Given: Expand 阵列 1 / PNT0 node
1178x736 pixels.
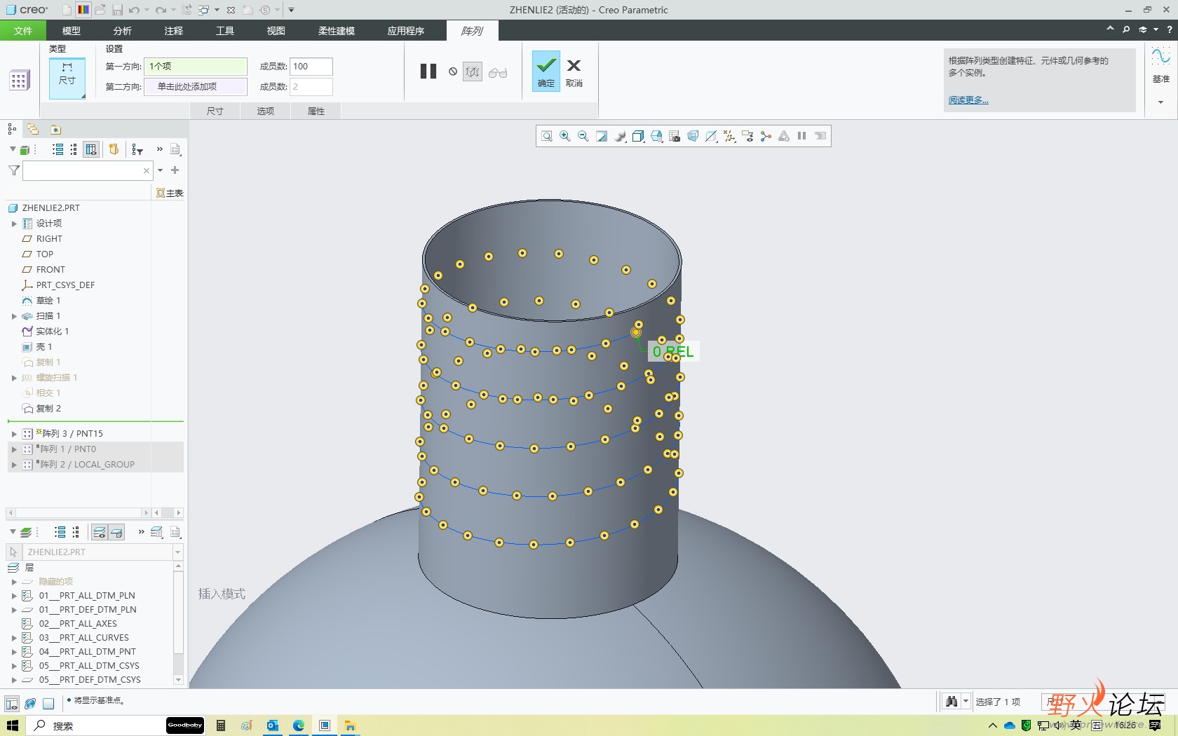Looking at the screenshot, I should tap(14, 449).
